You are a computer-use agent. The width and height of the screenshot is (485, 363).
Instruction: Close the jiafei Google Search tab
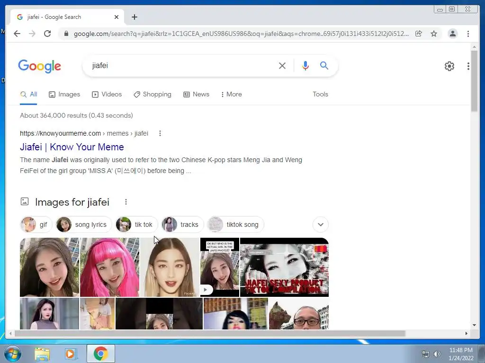point(117,17)
